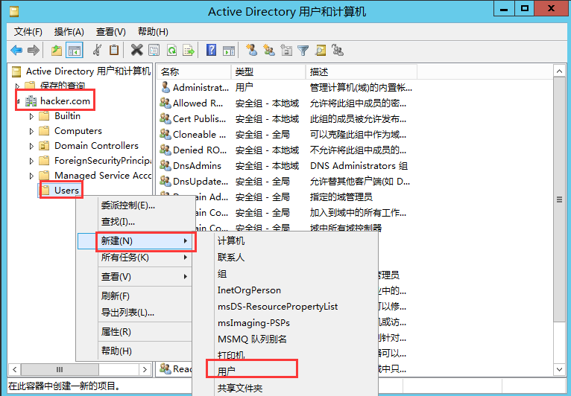Open the 帮助(H) menu in menu bar

(x=153, y=32)
